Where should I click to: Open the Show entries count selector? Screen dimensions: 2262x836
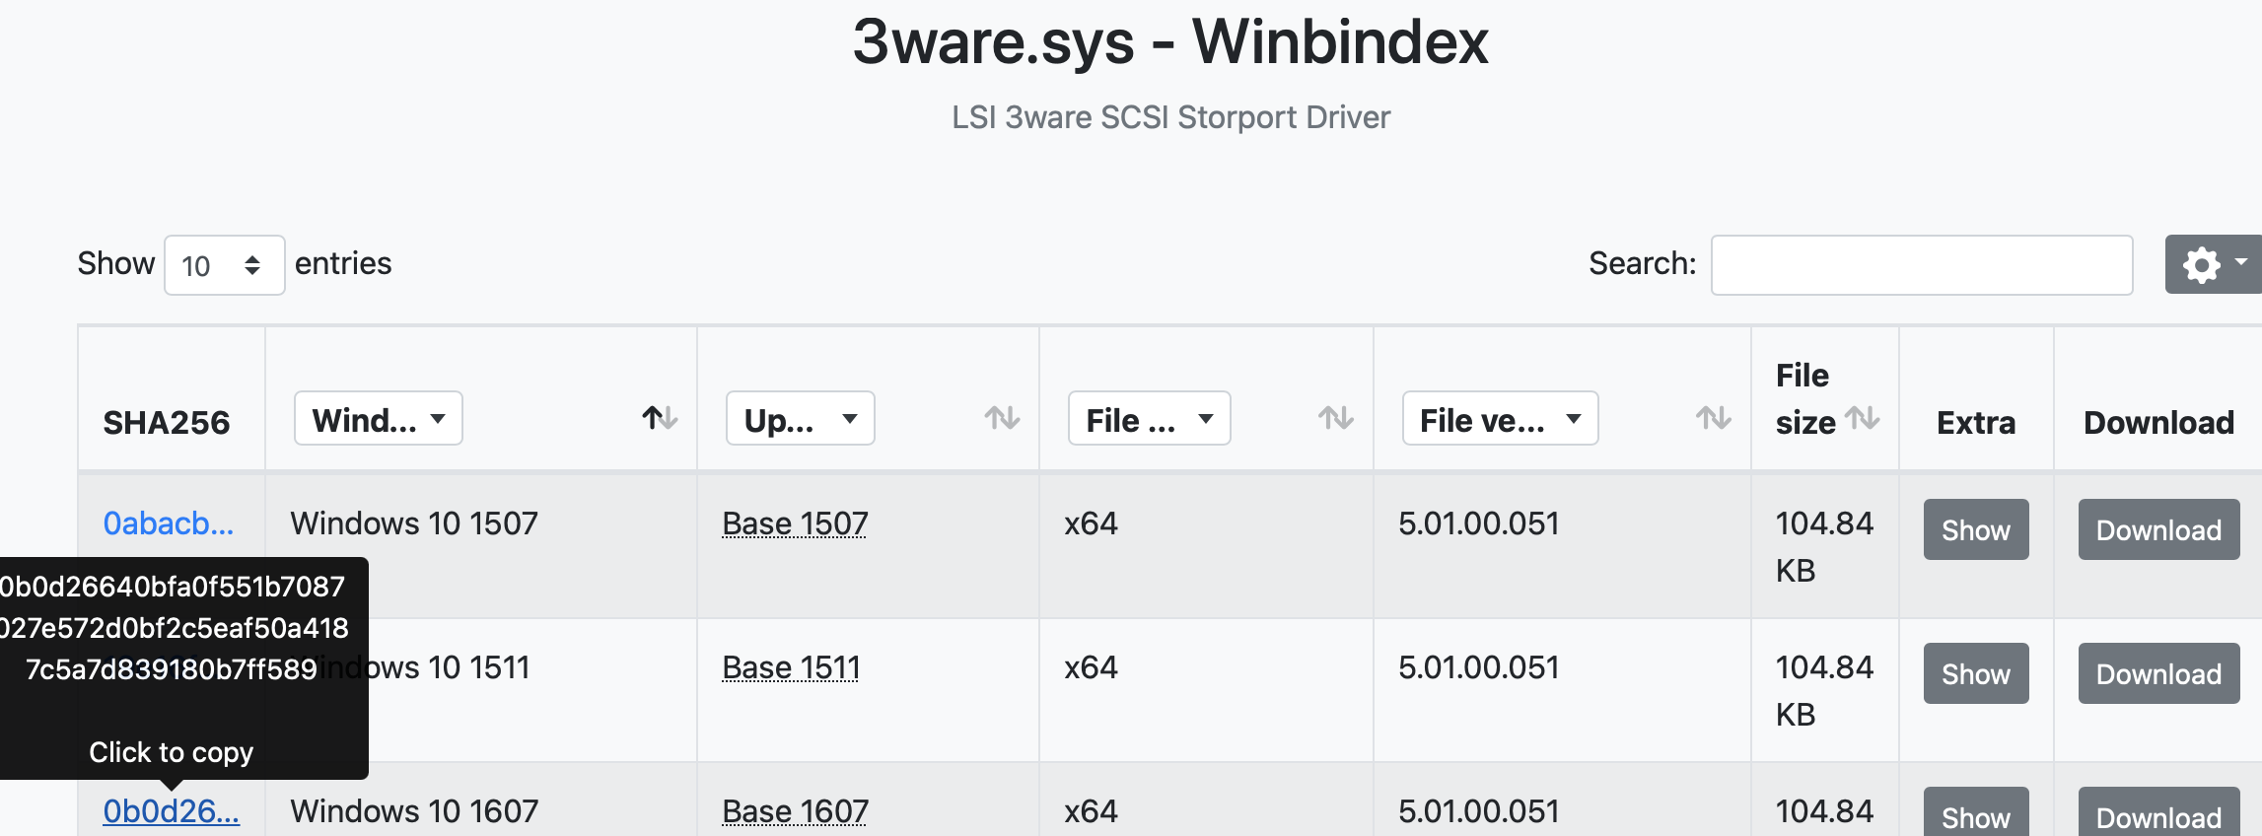(x=225, y=265)
